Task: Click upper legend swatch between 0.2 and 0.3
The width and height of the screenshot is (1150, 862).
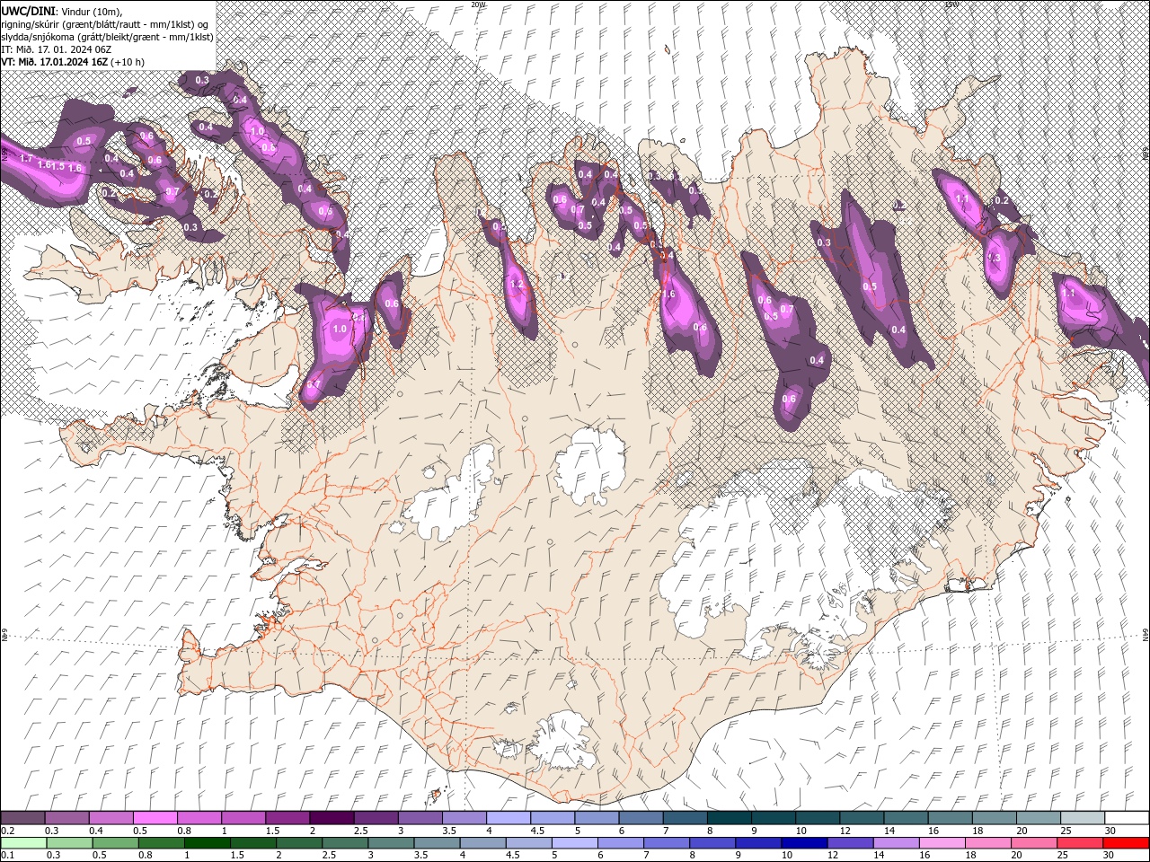Action: point(22,818)
